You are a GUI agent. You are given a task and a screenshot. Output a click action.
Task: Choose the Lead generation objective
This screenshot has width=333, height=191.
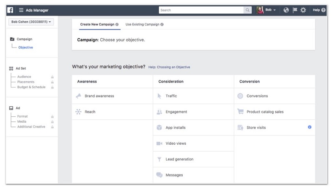[194, 159]
